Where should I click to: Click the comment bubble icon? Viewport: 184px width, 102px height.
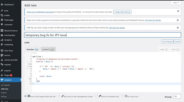[x=2, y=25]
